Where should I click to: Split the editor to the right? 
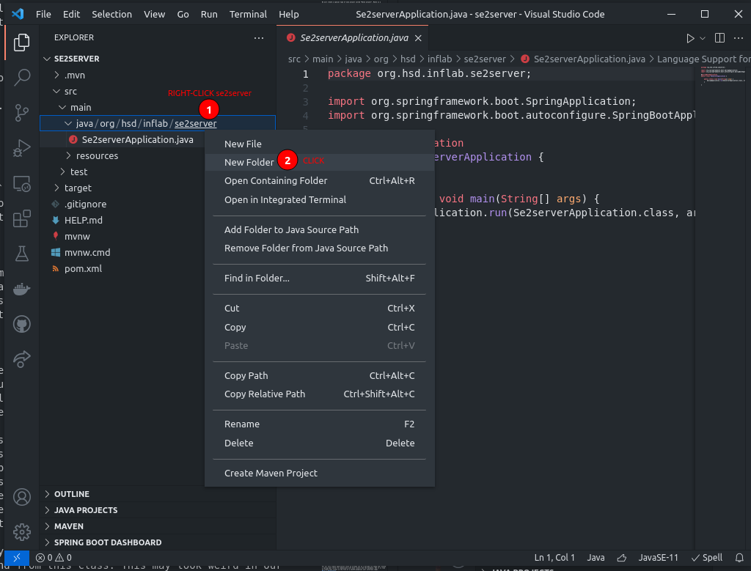(719, 38)
